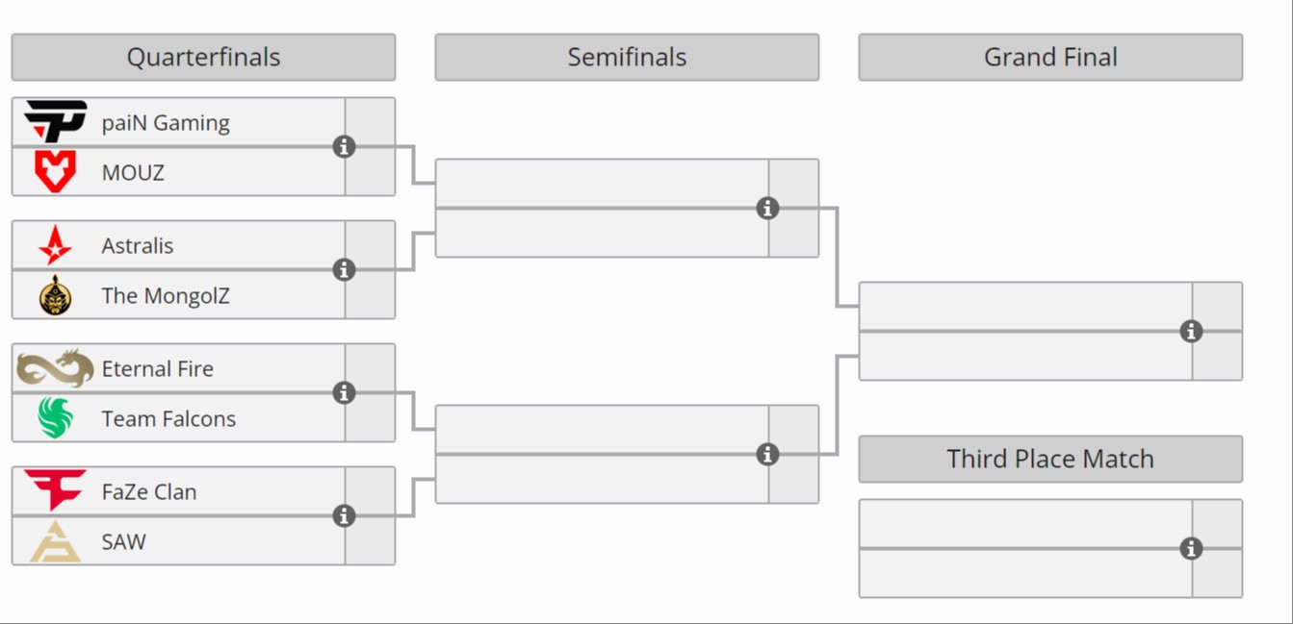This screenshot has height=624, width=1293.
Task: Click the SAW team logo
Action: (55, 541)
